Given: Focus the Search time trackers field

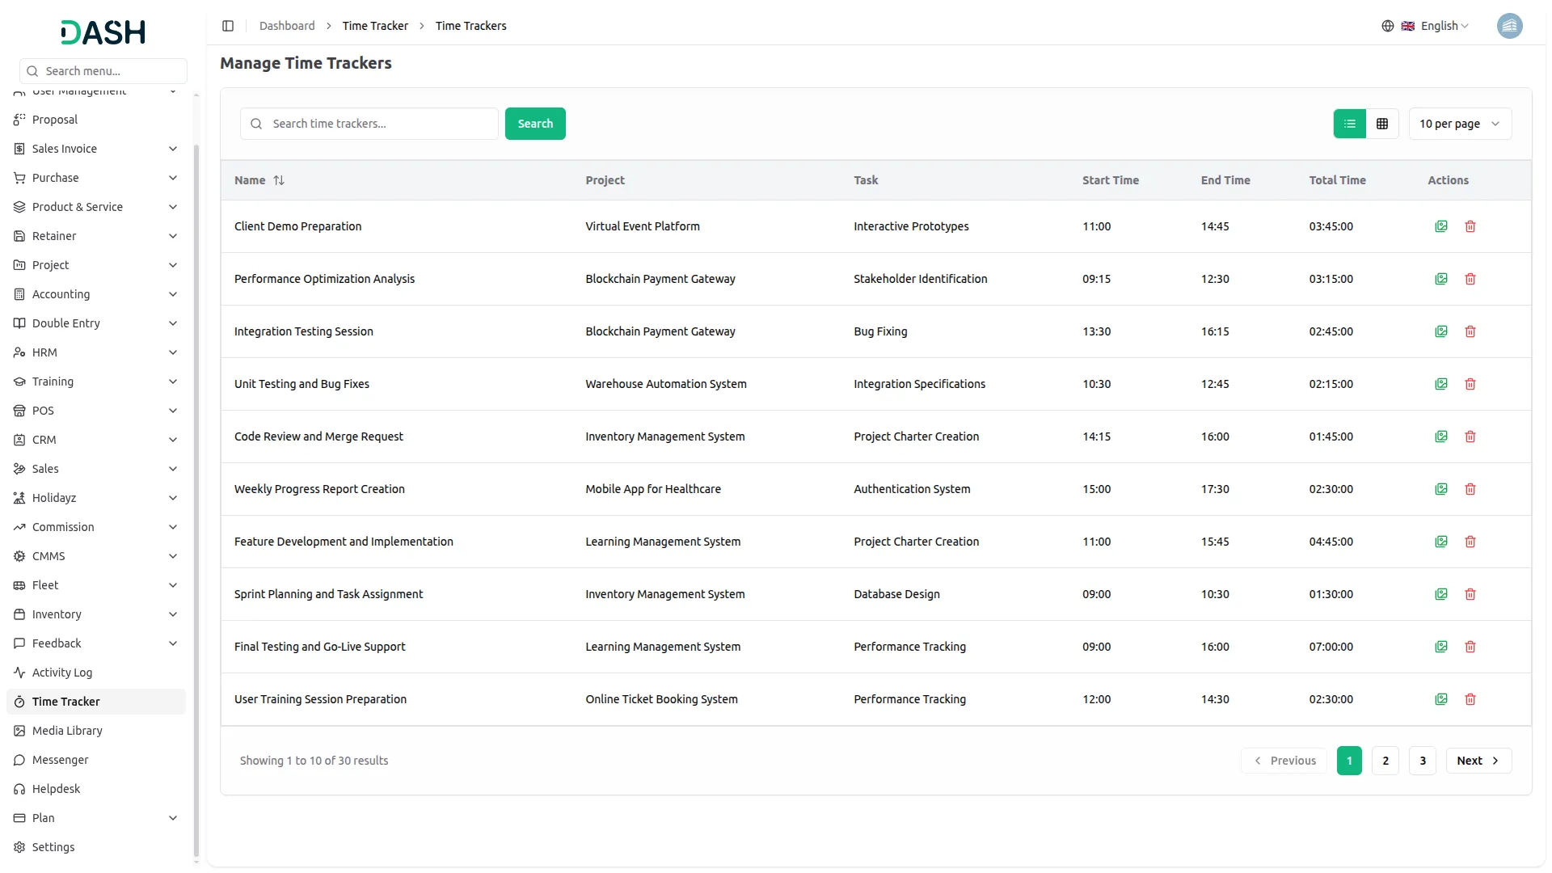Looking at the screenshot, I should pyautogui.click(x=380, y=124).
